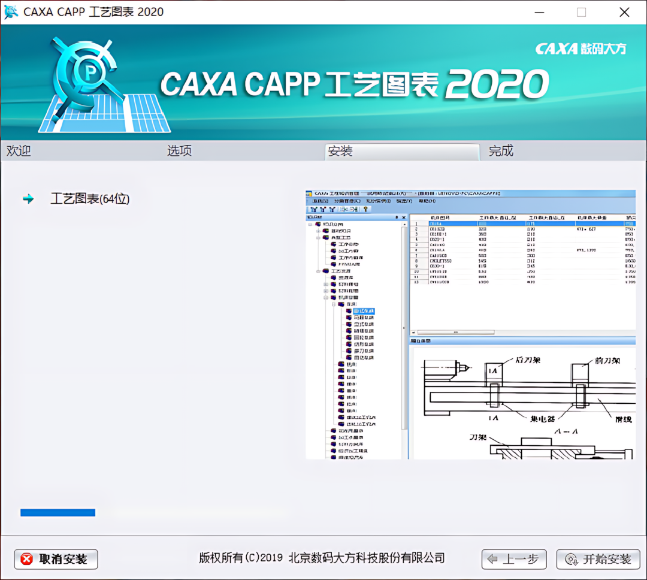Click the CAXA CAPP gear-and-grid logo graphic
The image size is (647, 580).
click(104, 85)
